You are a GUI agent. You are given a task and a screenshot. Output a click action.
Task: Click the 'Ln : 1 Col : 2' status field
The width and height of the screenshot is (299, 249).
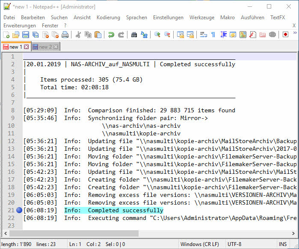[85, 244]
